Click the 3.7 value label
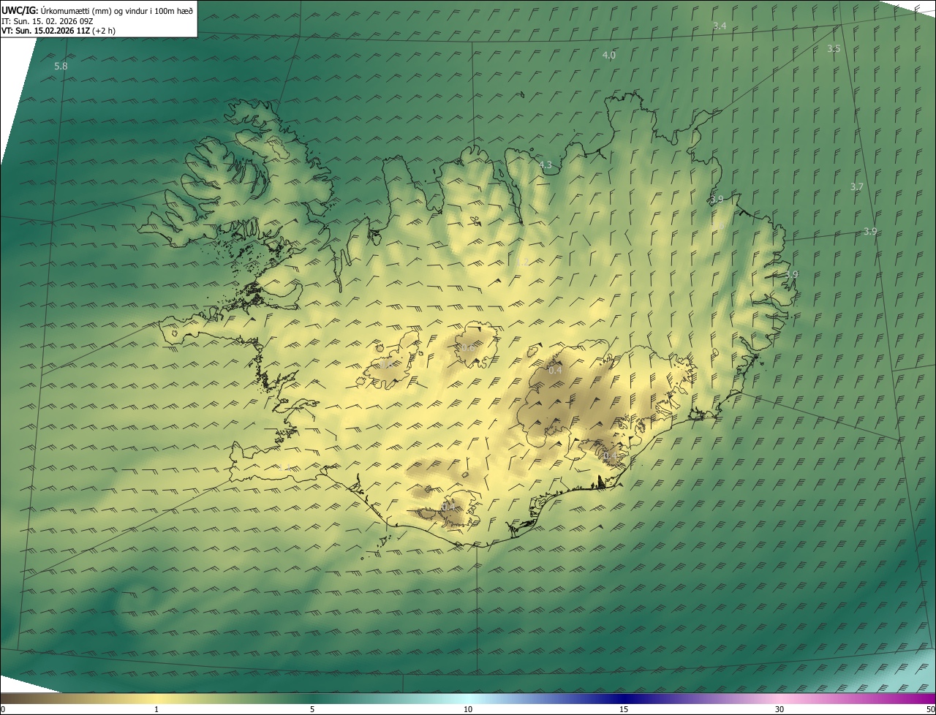This screenshot has width=936, height=715. [857, 186]
